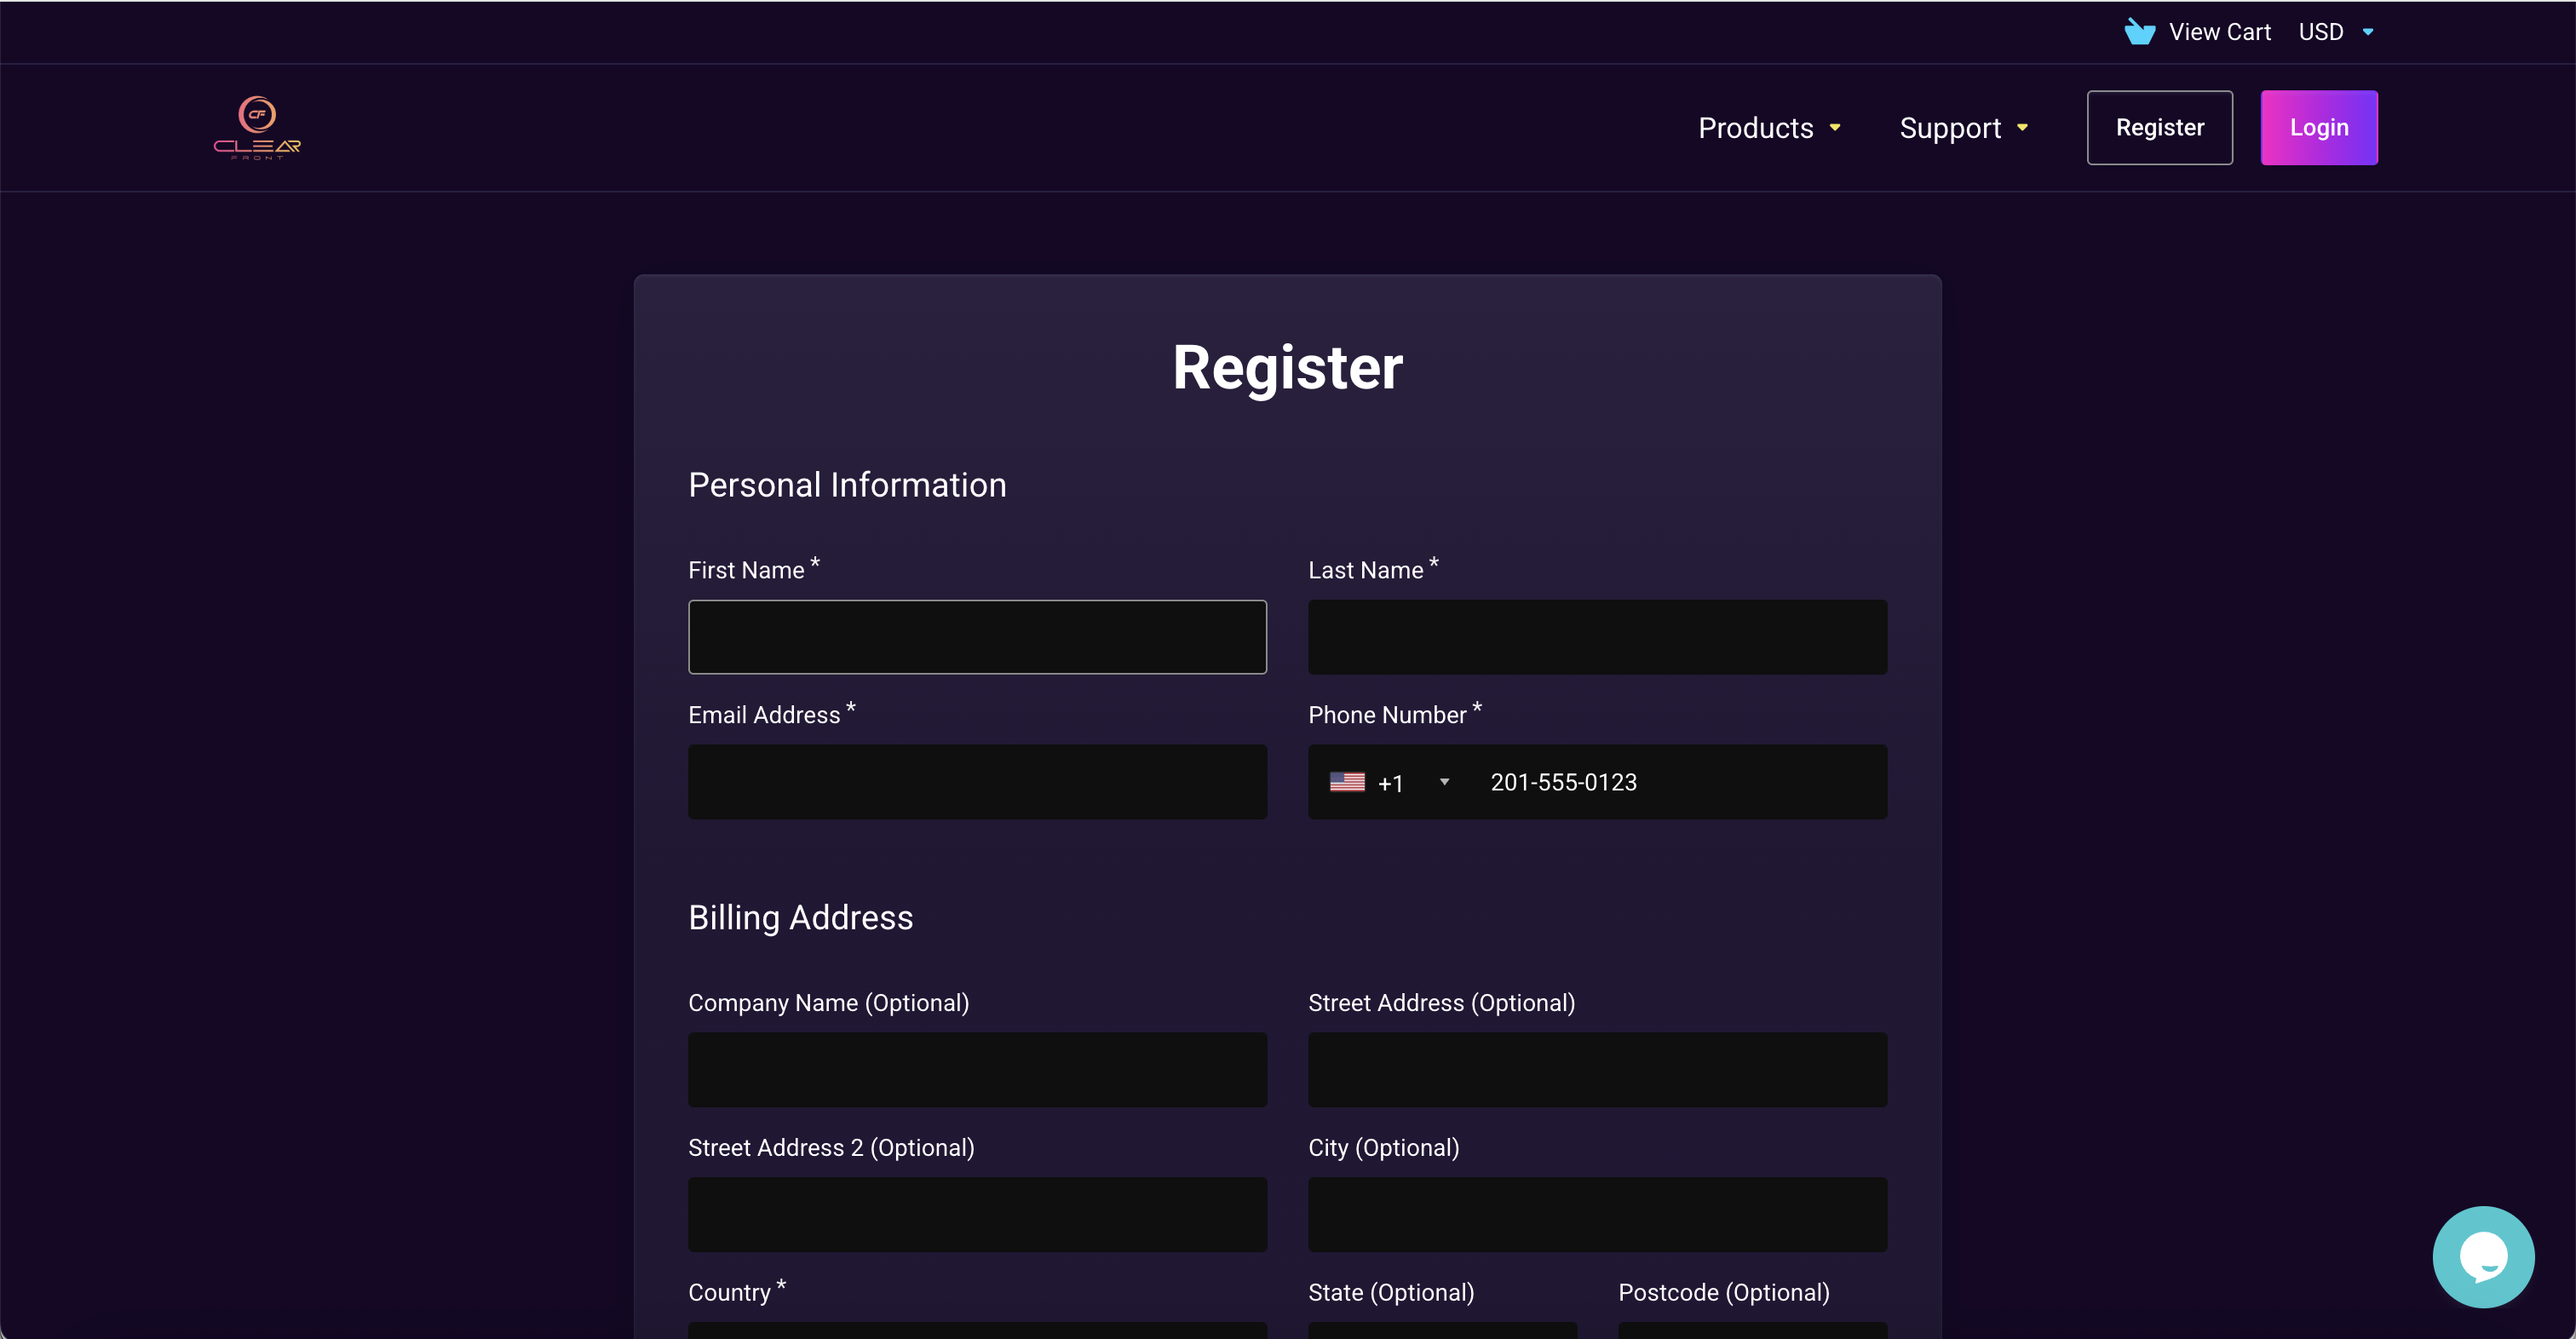Click the Street Address 2 field

pyautogui.click(x=976, y=1214)
